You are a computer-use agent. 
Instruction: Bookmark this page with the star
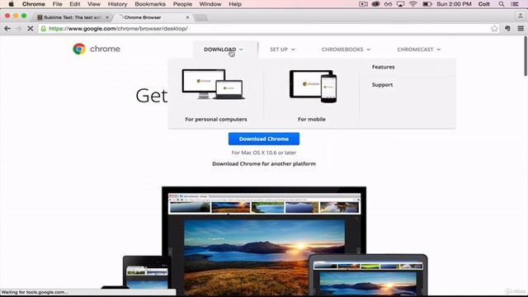[x=494, y=29]
